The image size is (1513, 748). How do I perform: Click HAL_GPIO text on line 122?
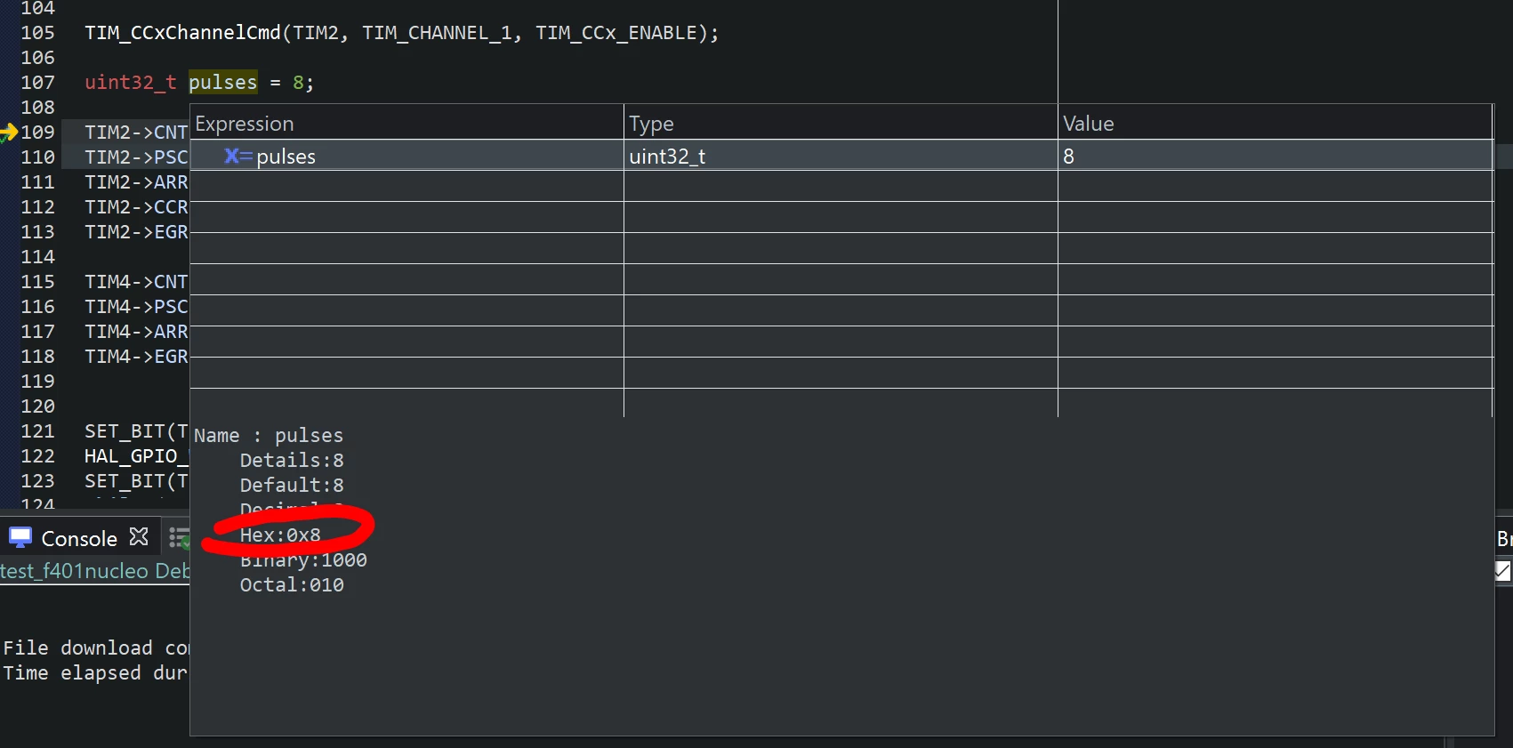(x=136, y=456)
